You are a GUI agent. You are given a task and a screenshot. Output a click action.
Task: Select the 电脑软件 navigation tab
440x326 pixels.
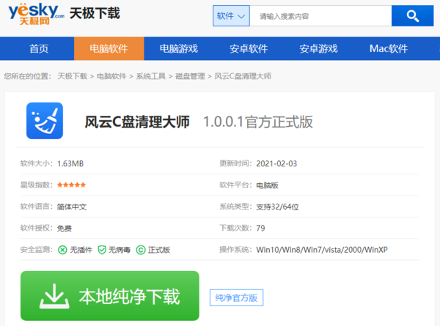109,48
